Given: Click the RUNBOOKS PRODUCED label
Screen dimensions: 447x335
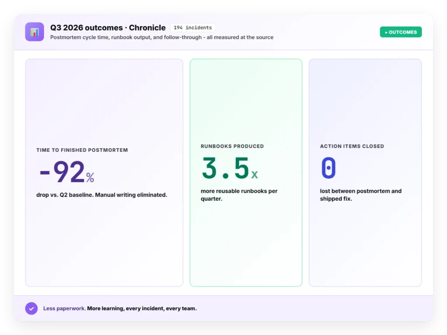Looking at the screenshot, I should click(x=232, y=146).
